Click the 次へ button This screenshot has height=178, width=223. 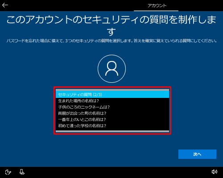tap(197, 154)
